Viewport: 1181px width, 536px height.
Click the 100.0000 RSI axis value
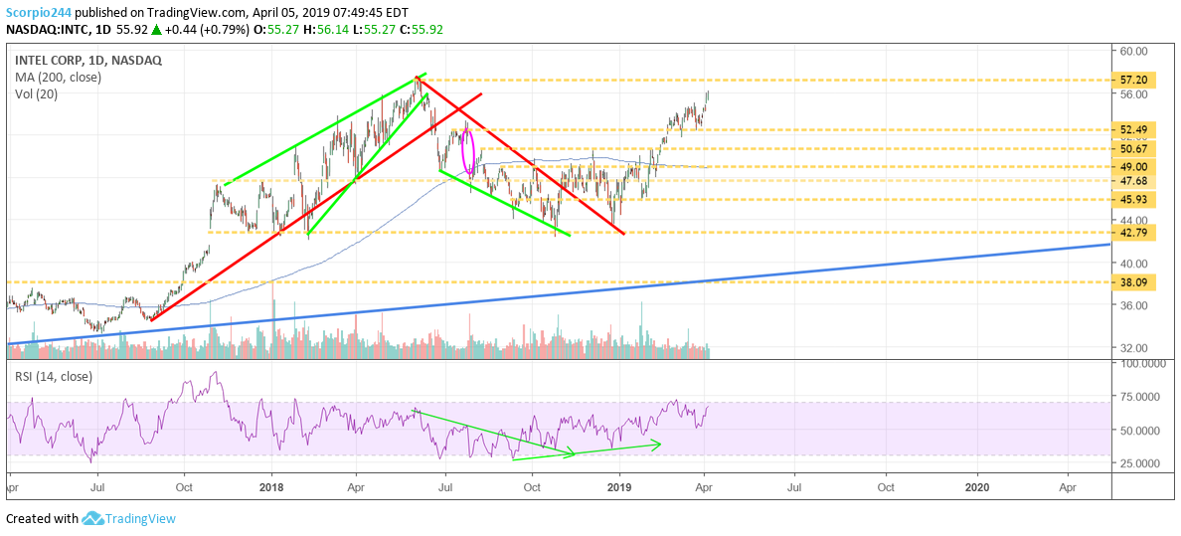click(1145, 363)
